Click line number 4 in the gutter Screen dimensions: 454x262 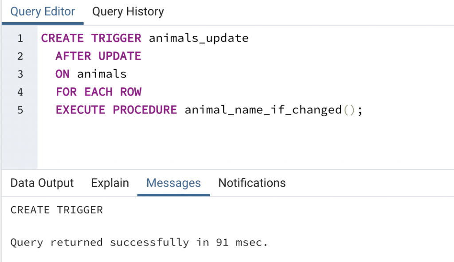20,92
